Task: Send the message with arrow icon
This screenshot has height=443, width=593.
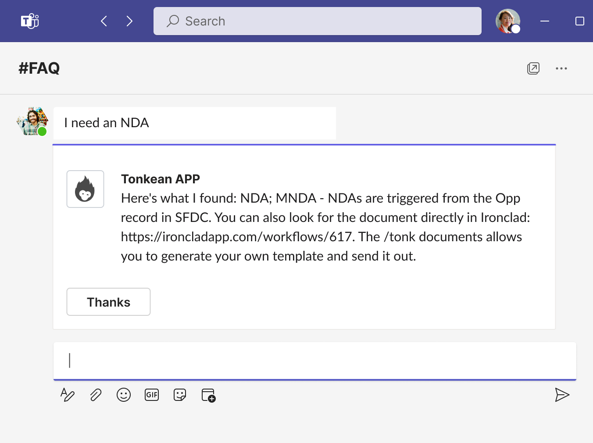Action: point(562,395)
